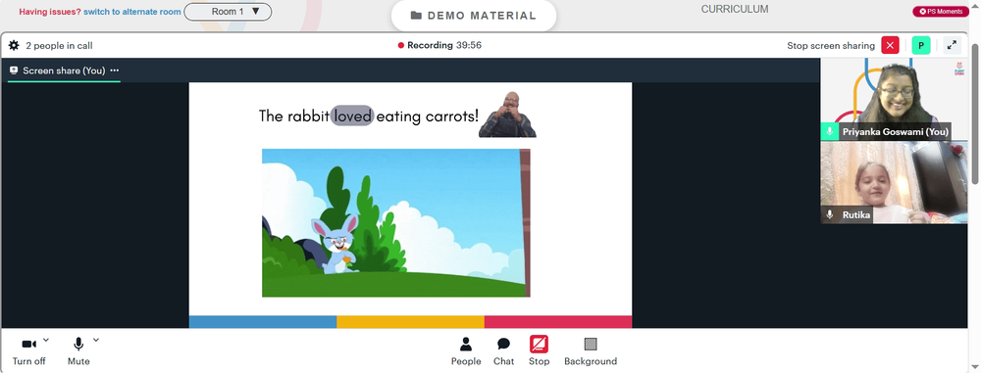Open the DEMO MATERIAL folder button
This screenshot has width=981, height=373.
474,16
